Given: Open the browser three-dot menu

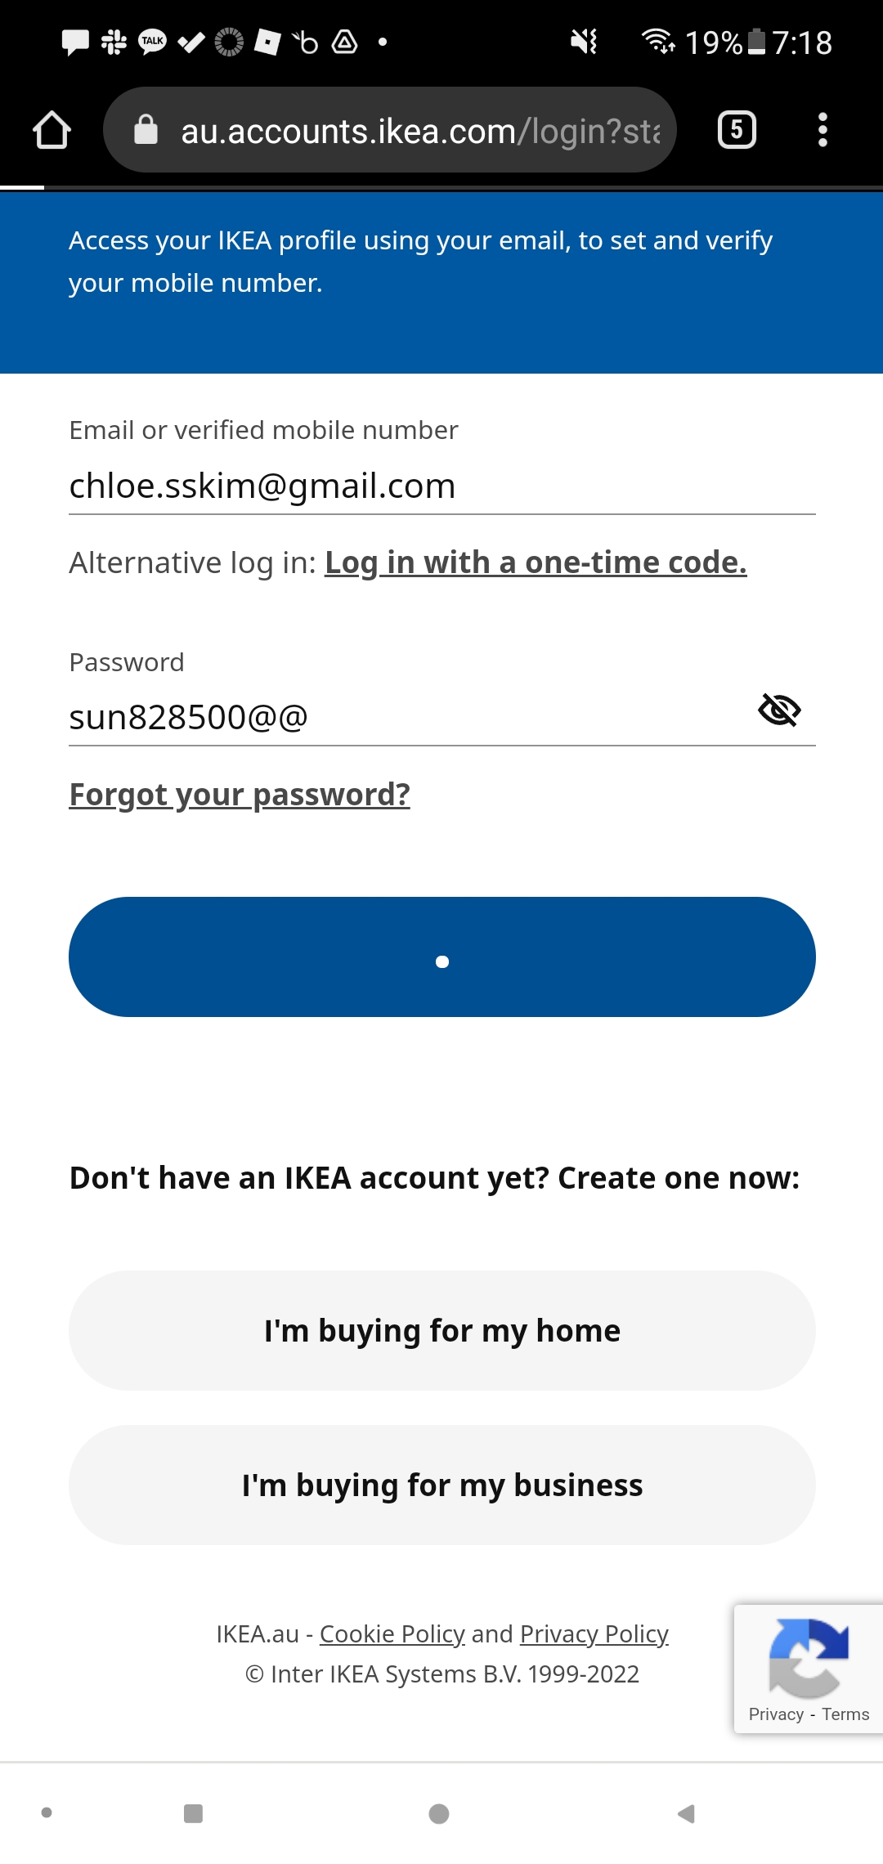Looking at the screenshot, I should [822, 130].
